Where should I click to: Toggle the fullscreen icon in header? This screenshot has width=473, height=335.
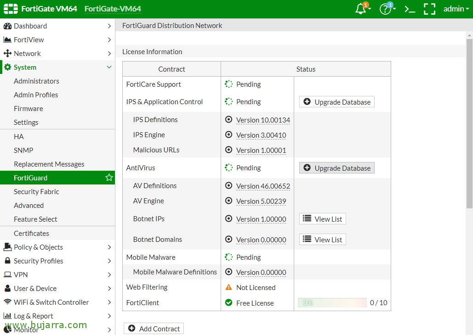[429, 9]
